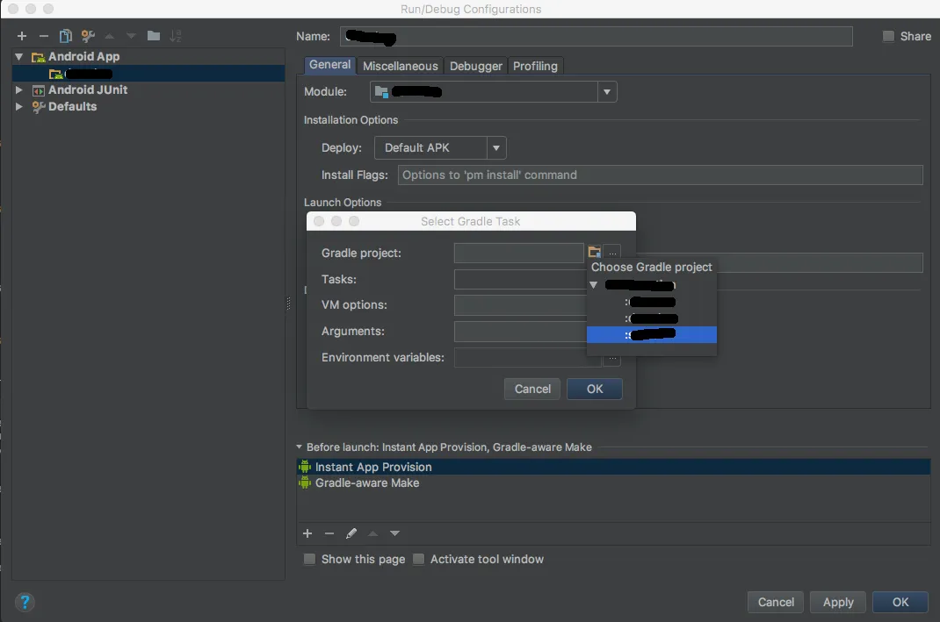Viewport: 940px width, 622px height.
Task: Move before-launch task down arrow
Action: (x=394, y=533)
